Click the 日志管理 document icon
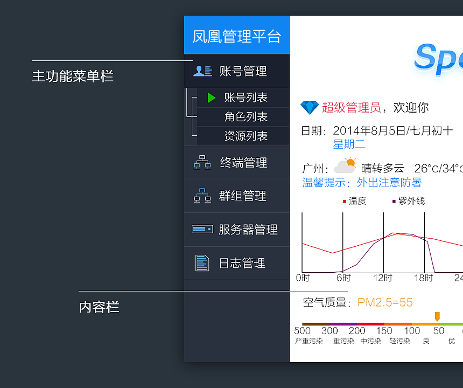Image resolution: width=463 pixels, height=388 pixels. 202,262
